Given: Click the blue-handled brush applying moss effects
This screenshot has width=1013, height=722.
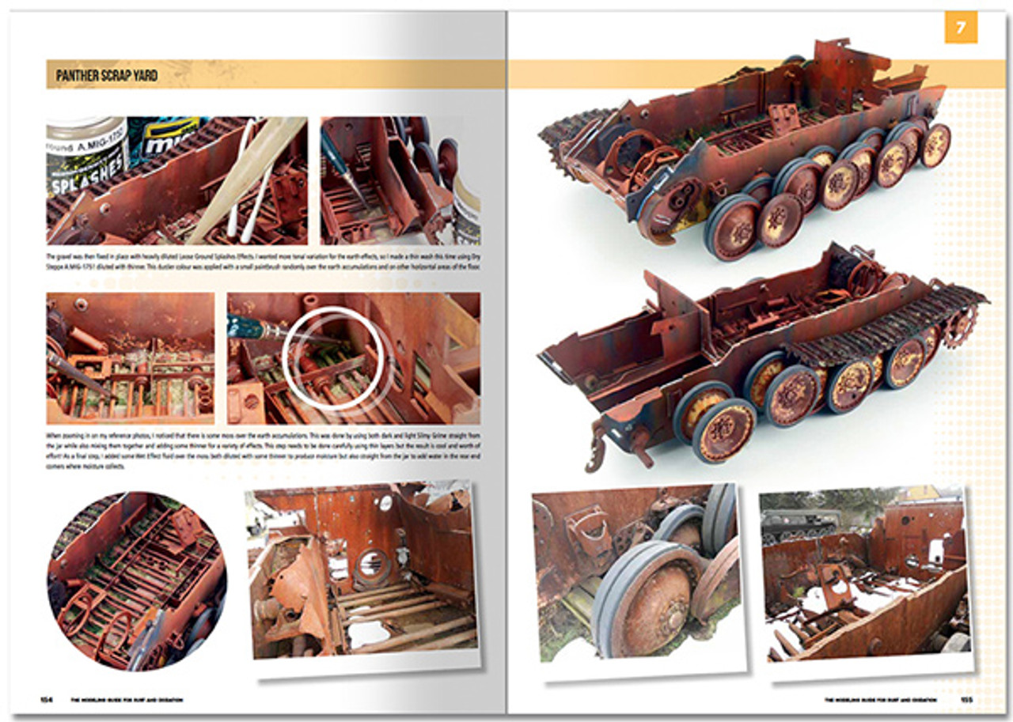Looking at the screenshot, I should tap(245, 324).
